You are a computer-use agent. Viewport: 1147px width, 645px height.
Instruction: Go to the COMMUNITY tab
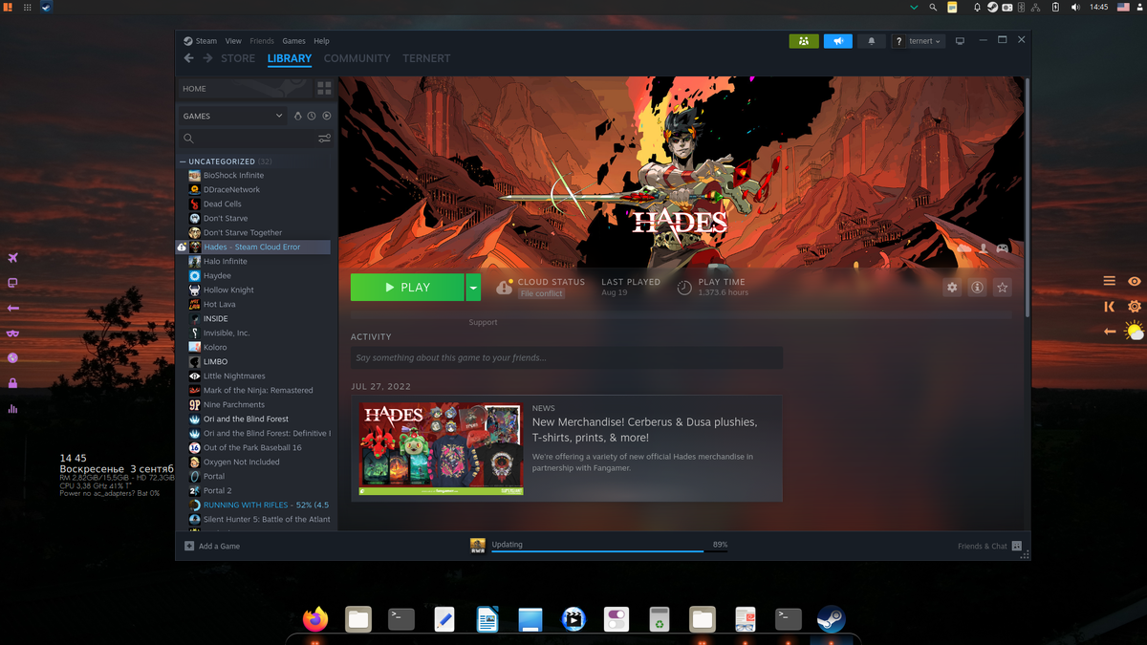(x=357, y=58)
